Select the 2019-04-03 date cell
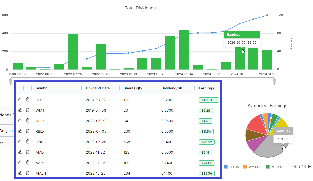Screen dimensions: 313x181 pyautogui.click(x=96, y=110)
